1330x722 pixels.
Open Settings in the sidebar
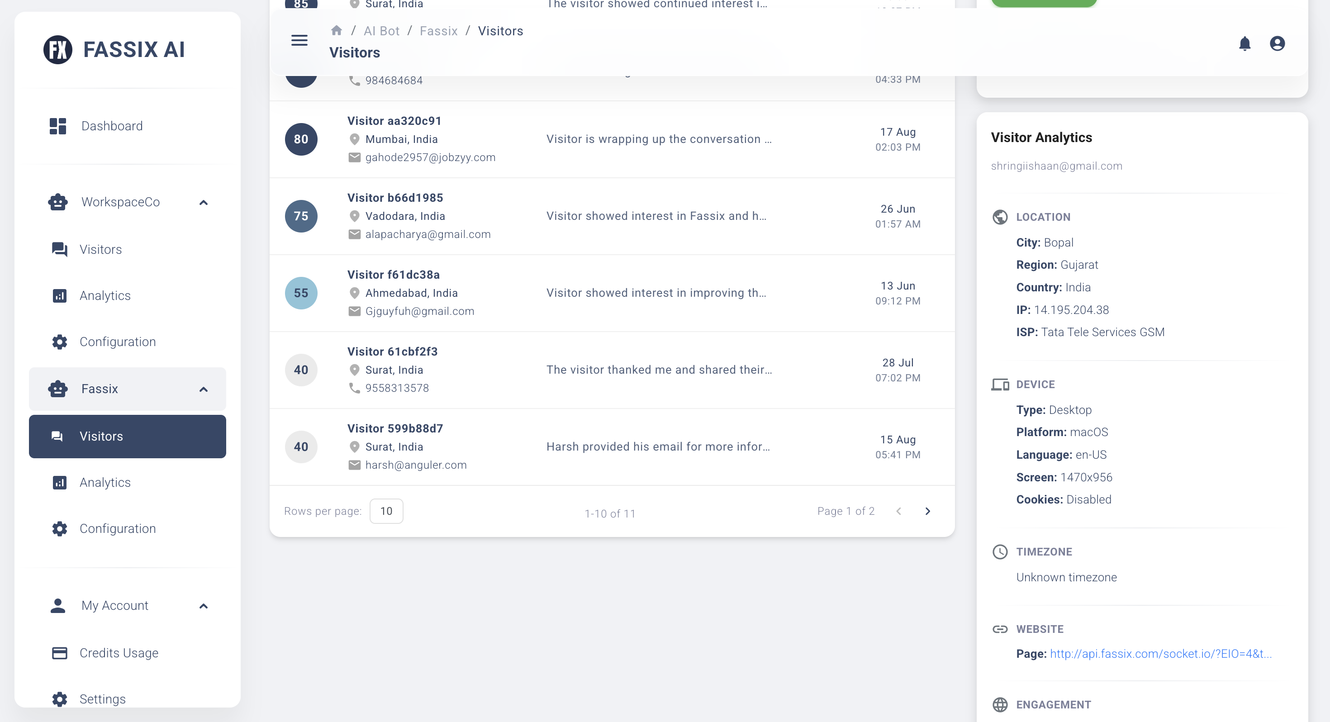[x=103, y=699]
